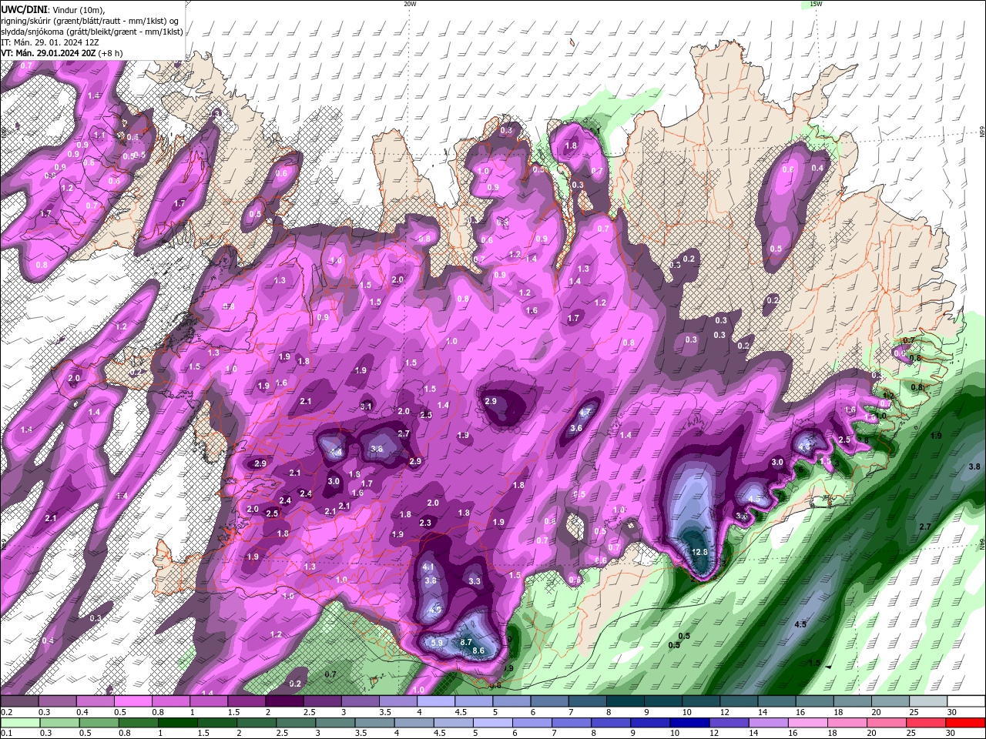Click the 3.1 value on the map

366,406
